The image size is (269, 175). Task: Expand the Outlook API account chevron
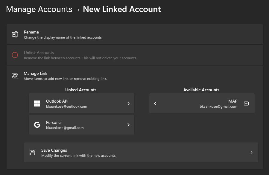[x=128, y=104]
